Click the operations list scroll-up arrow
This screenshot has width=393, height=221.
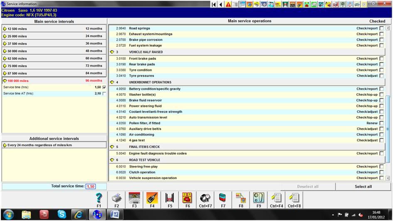388,28
